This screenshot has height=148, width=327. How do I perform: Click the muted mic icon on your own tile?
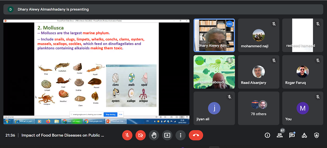(x=318, y=97)
